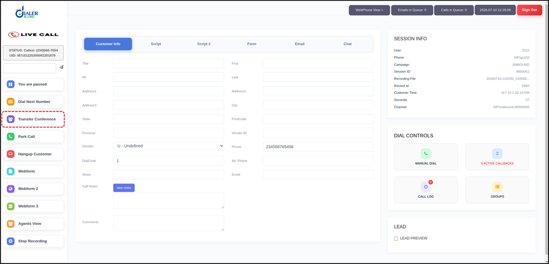Screen dimensions: 549x264
Task: Focus the Address2 input field
Action: click(318, 91)
